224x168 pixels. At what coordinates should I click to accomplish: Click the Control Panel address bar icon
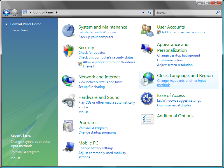pos(25,12)
